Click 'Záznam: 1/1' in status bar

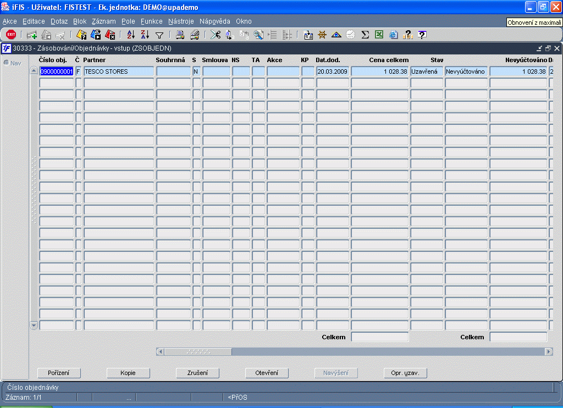[24, 397]
